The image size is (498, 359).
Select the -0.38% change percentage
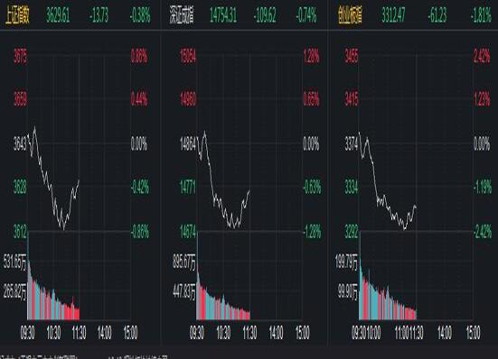click(x=140, y=15)
